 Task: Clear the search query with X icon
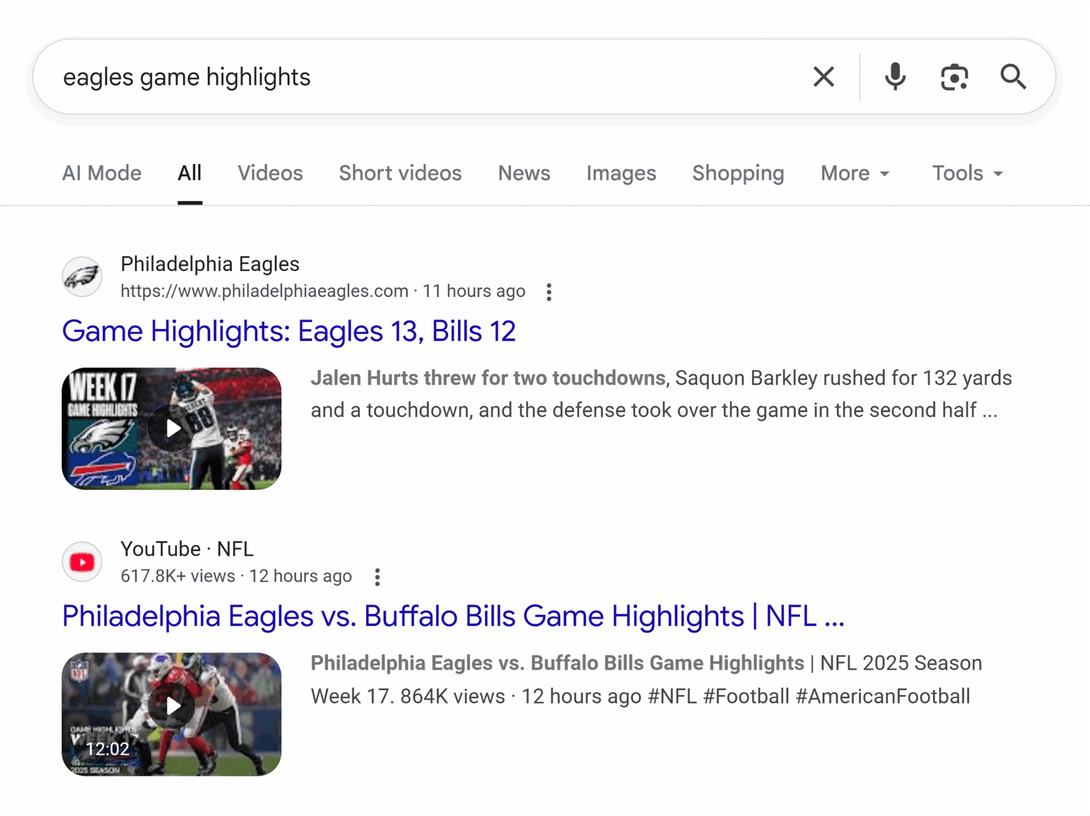(x=823, y=77)
